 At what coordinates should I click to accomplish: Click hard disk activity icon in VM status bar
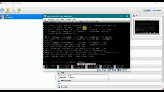(98, 70)
